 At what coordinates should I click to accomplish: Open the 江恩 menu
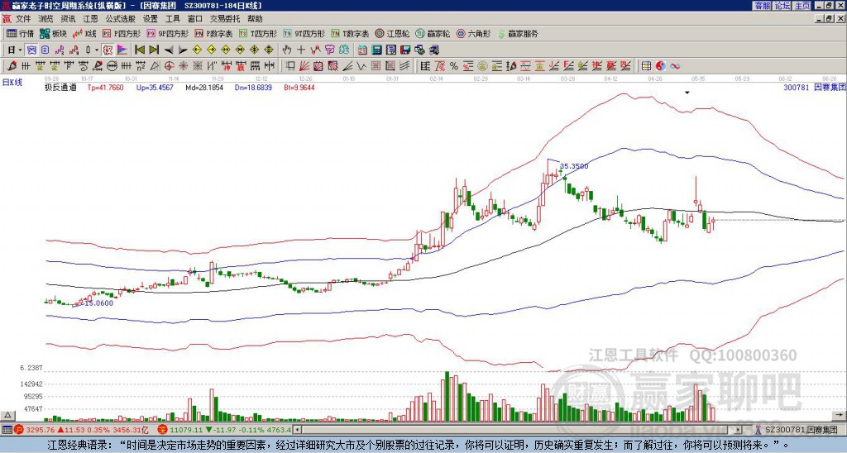[91, 19]
